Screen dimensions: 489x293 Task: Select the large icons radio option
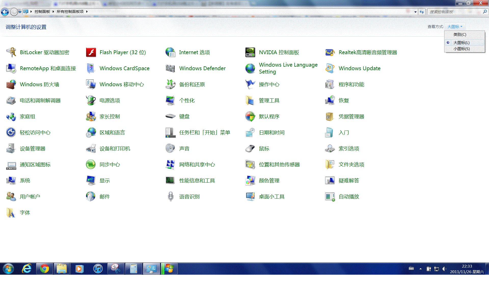(461, 42)
